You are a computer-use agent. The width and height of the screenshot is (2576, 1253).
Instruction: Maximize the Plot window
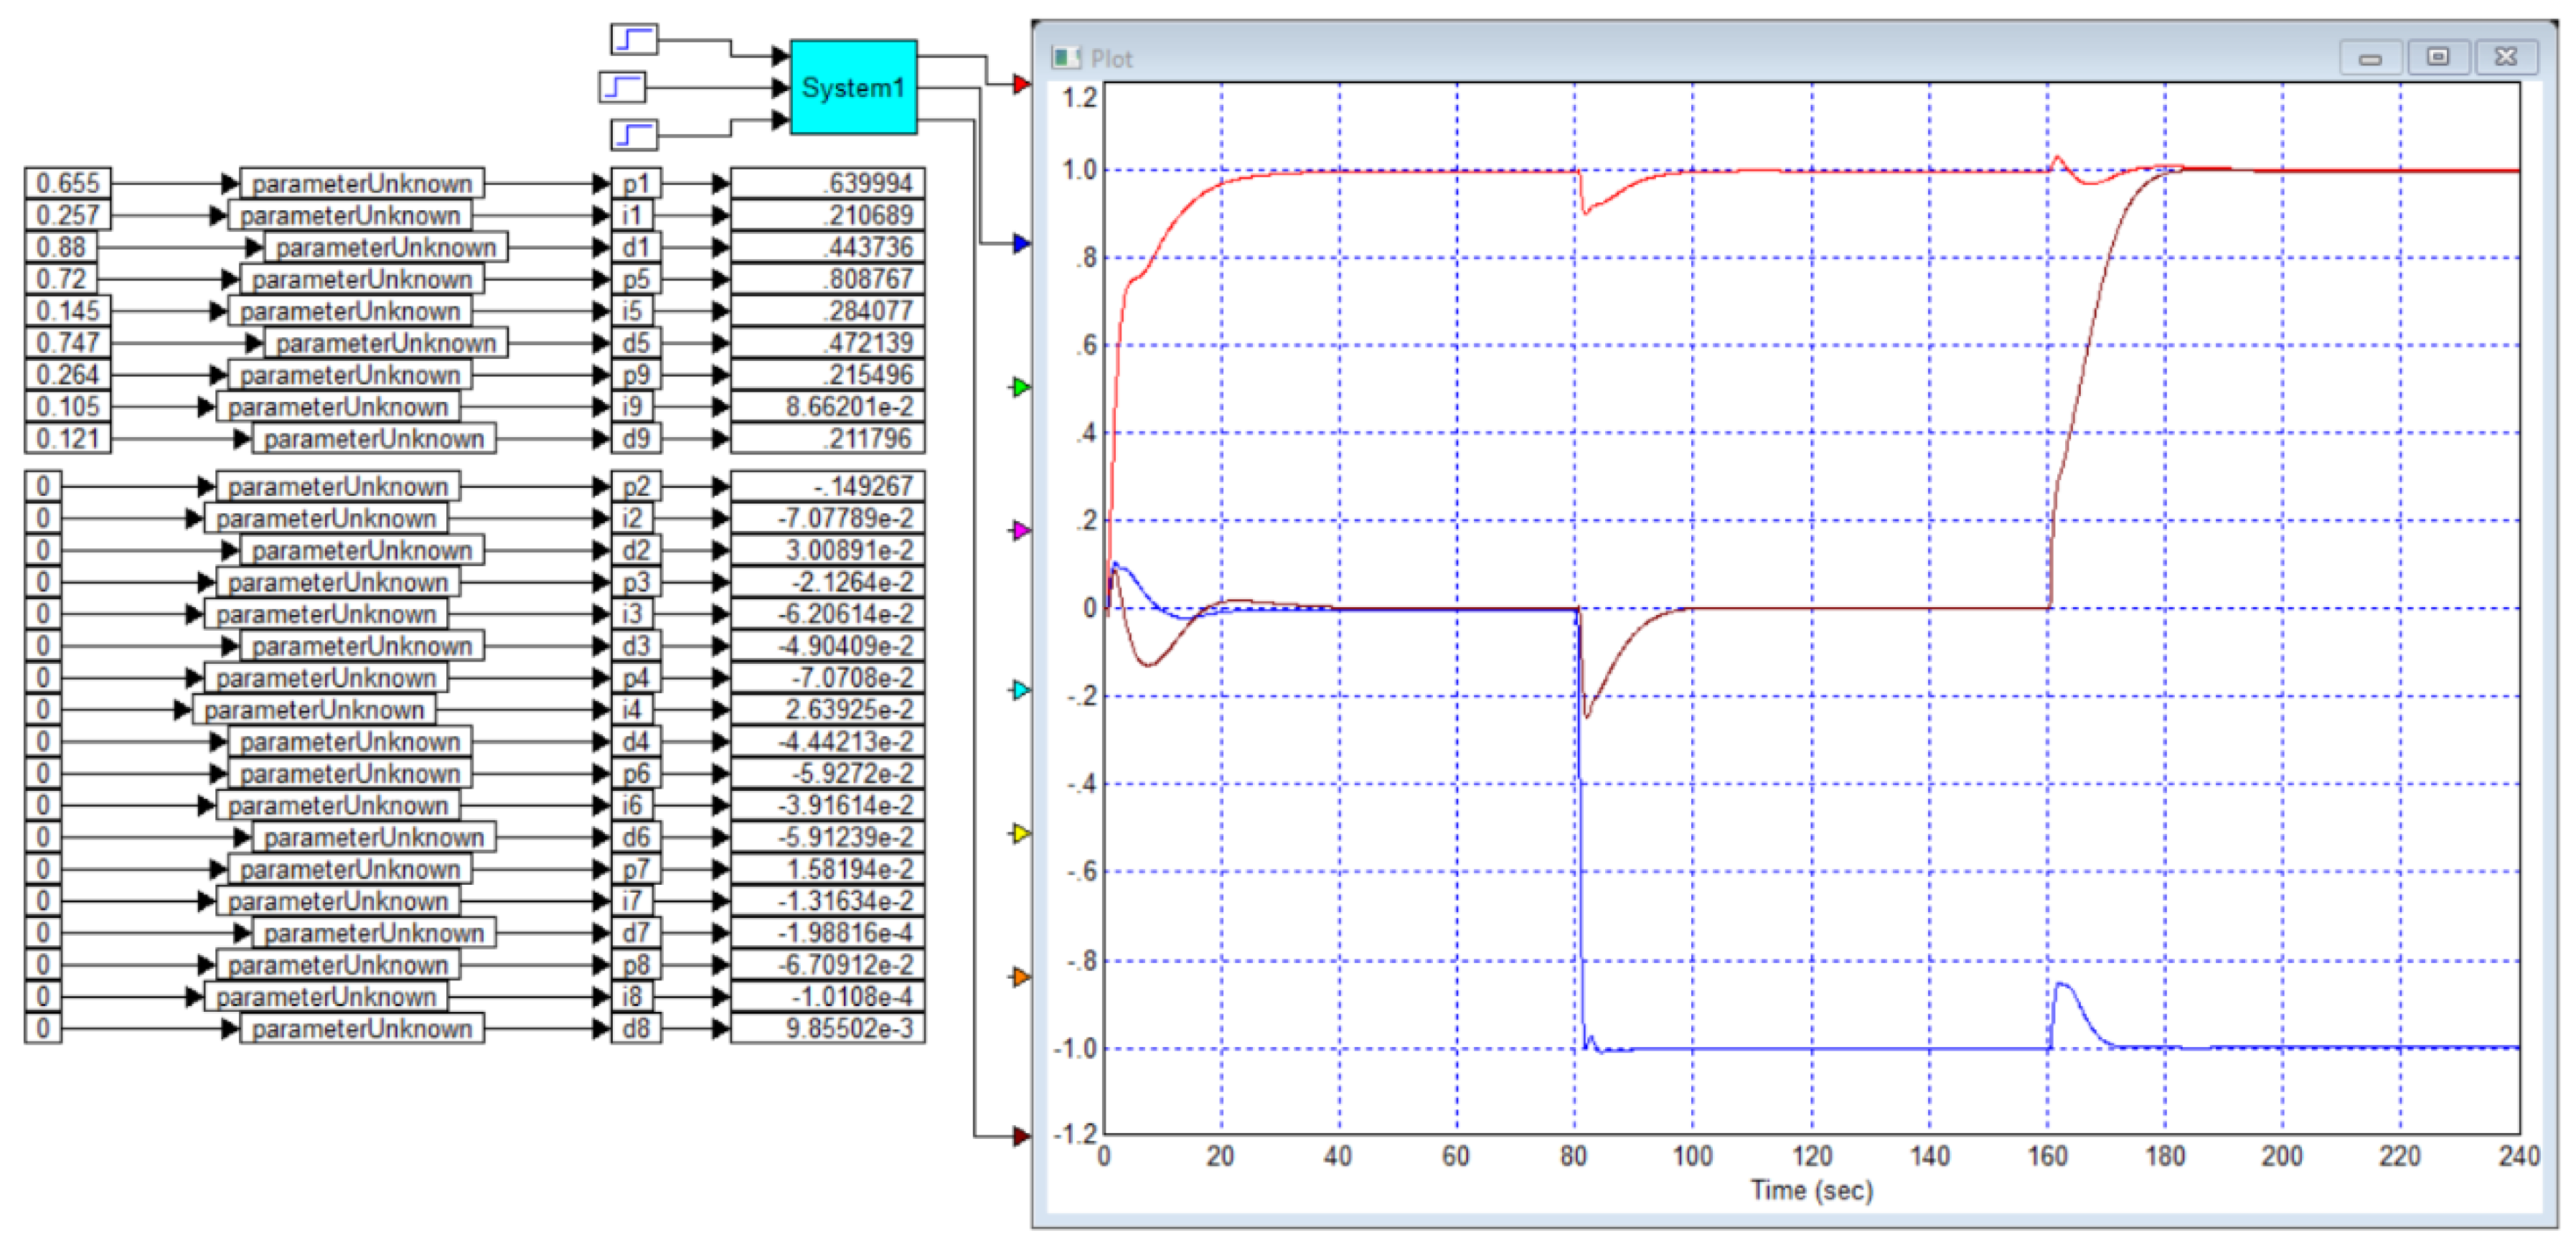(x=2438, y=57)
